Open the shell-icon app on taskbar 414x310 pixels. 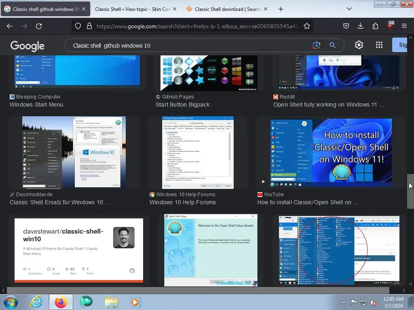coord(86,302)
